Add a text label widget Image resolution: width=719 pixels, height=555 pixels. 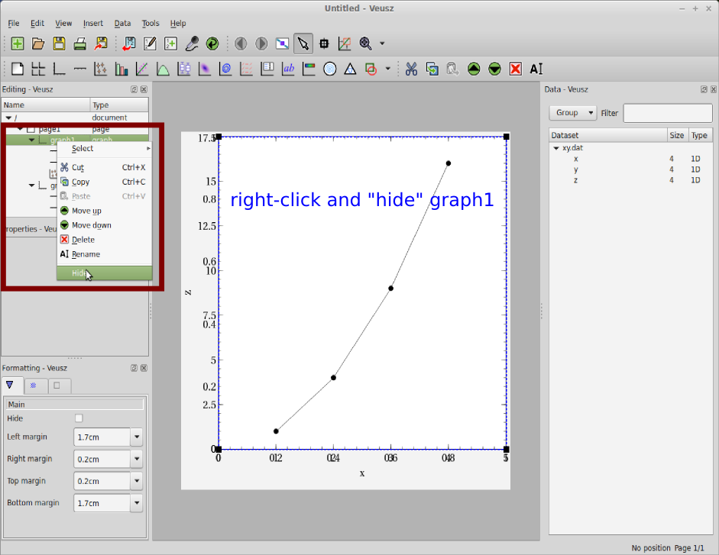pyautogui.click(x=288, y=69)
